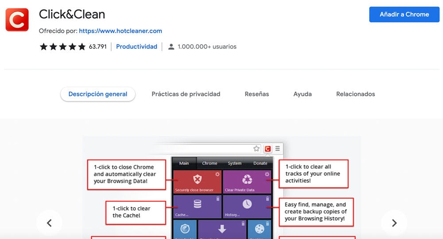
Task: Click the cookies tile
Action: click(x=259, y=229)
